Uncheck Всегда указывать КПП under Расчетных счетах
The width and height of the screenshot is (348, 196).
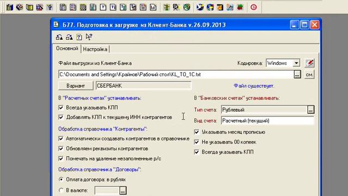[x=61, y=108]
